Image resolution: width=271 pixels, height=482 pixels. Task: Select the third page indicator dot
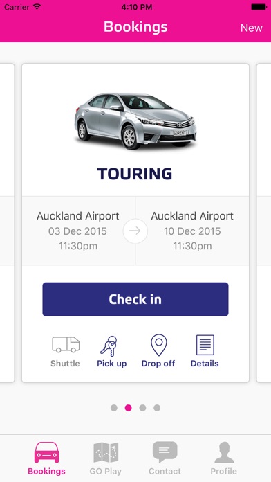pos(142,408)
